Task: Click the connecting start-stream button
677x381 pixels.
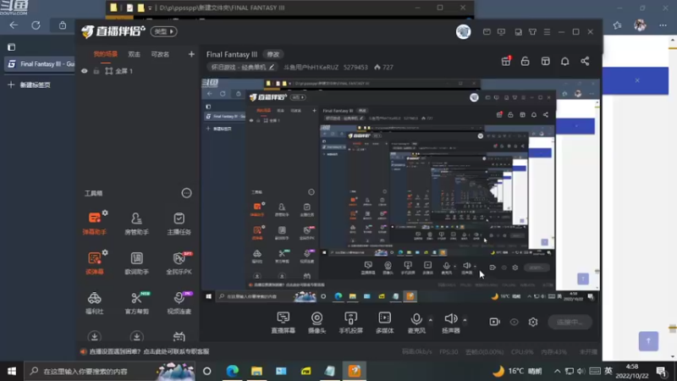Action: coord(570,322)
